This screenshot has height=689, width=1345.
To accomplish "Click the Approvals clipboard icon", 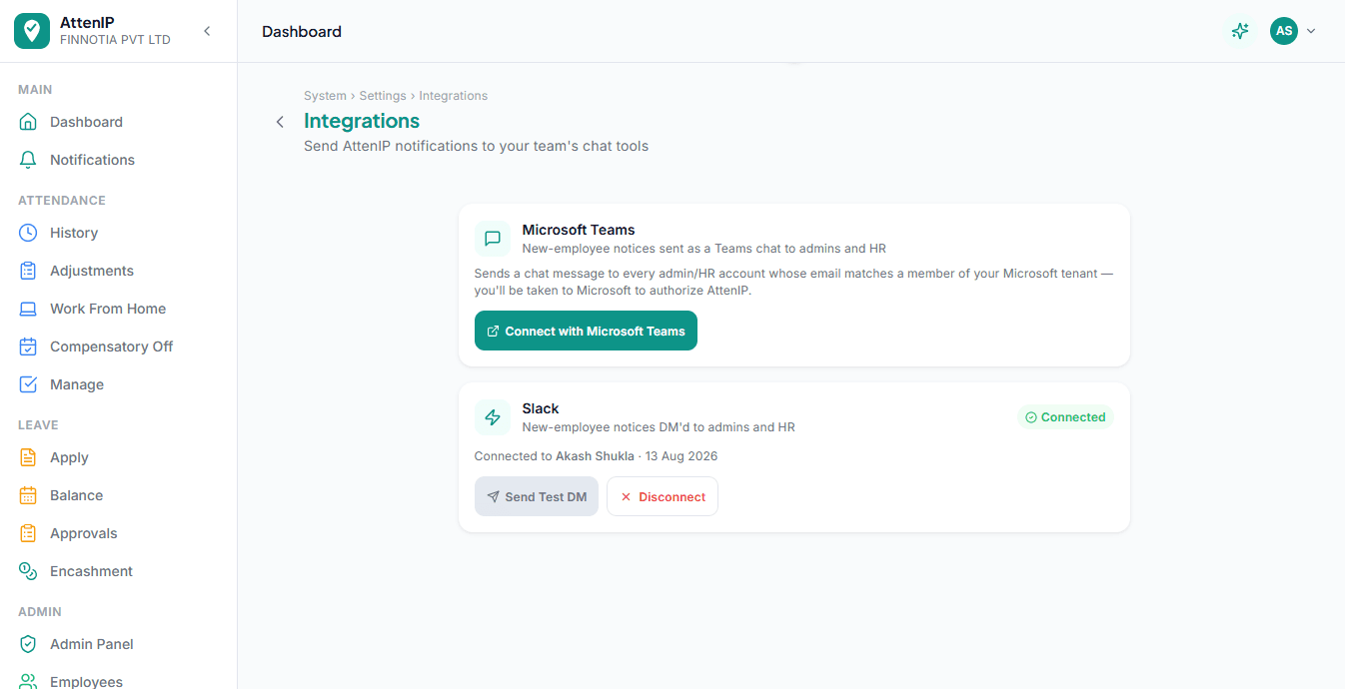I will (x=28, y=533).
